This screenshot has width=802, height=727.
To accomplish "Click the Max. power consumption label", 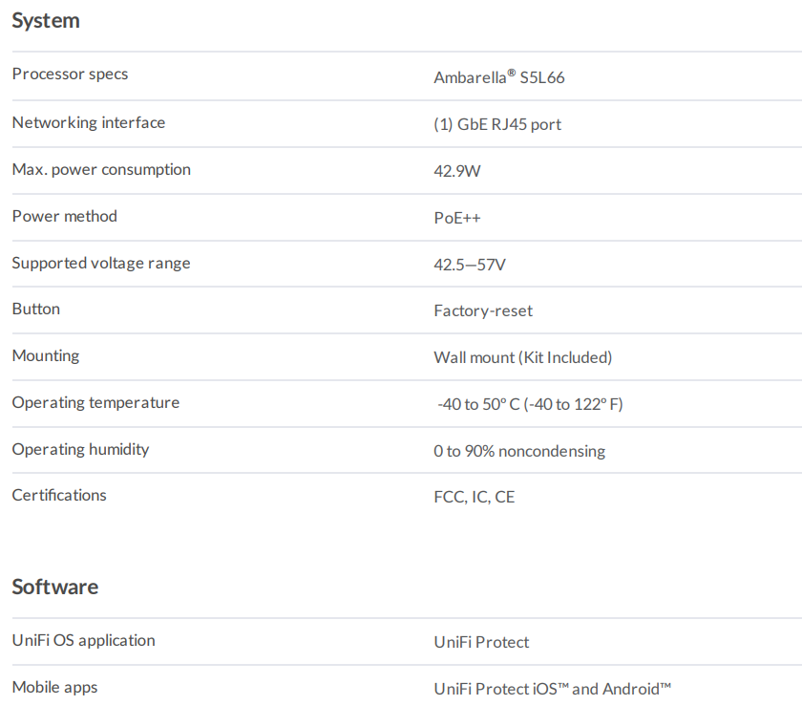I will click(101, 169).
